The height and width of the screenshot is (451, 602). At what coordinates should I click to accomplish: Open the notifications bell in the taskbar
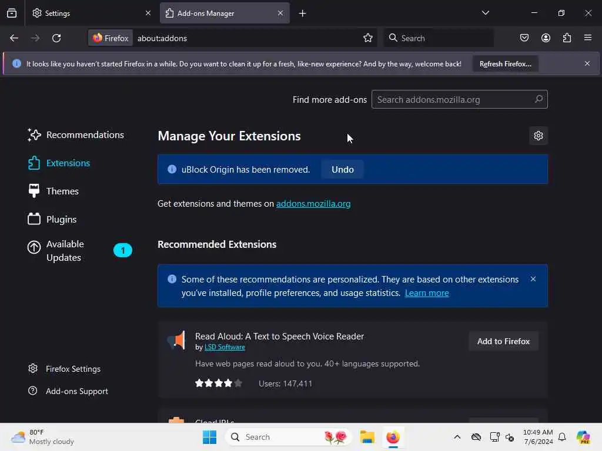pyautogui.click(x=562, y=437)
